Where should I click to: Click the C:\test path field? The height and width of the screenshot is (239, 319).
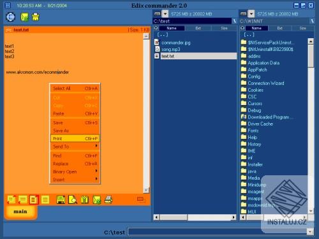tap(192, 21)
